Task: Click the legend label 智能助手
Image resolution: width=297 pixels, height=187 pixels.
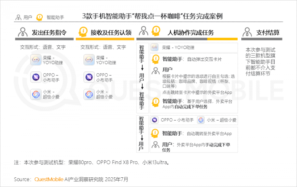Action: tap(55, 17)
